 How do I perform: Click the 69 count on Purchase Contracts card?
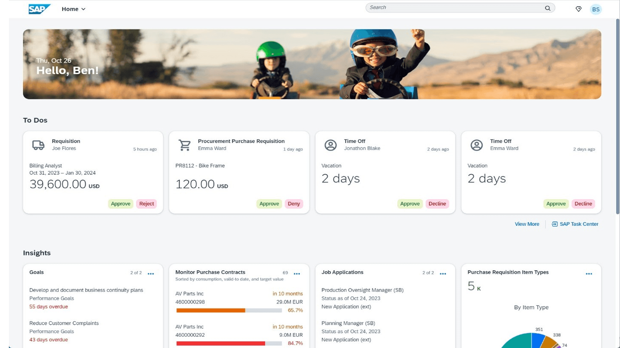click(x=285, y=273)
